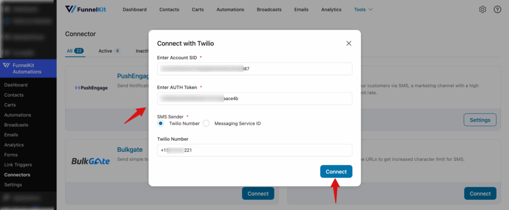
Task: Click Settings button on connector card
Action: [480, 120]
